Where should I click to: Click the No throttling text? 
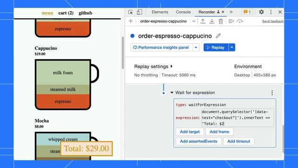(146, 75)
